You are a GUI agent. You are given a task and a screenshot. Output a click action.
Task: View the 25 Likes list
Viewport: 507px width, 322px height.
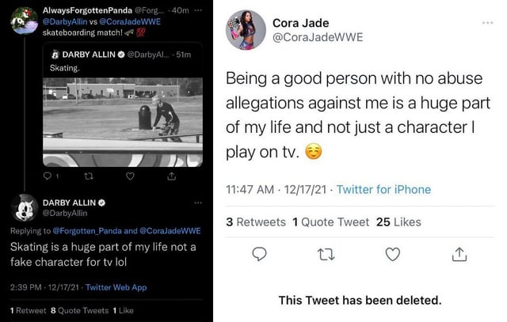point(398,222)
